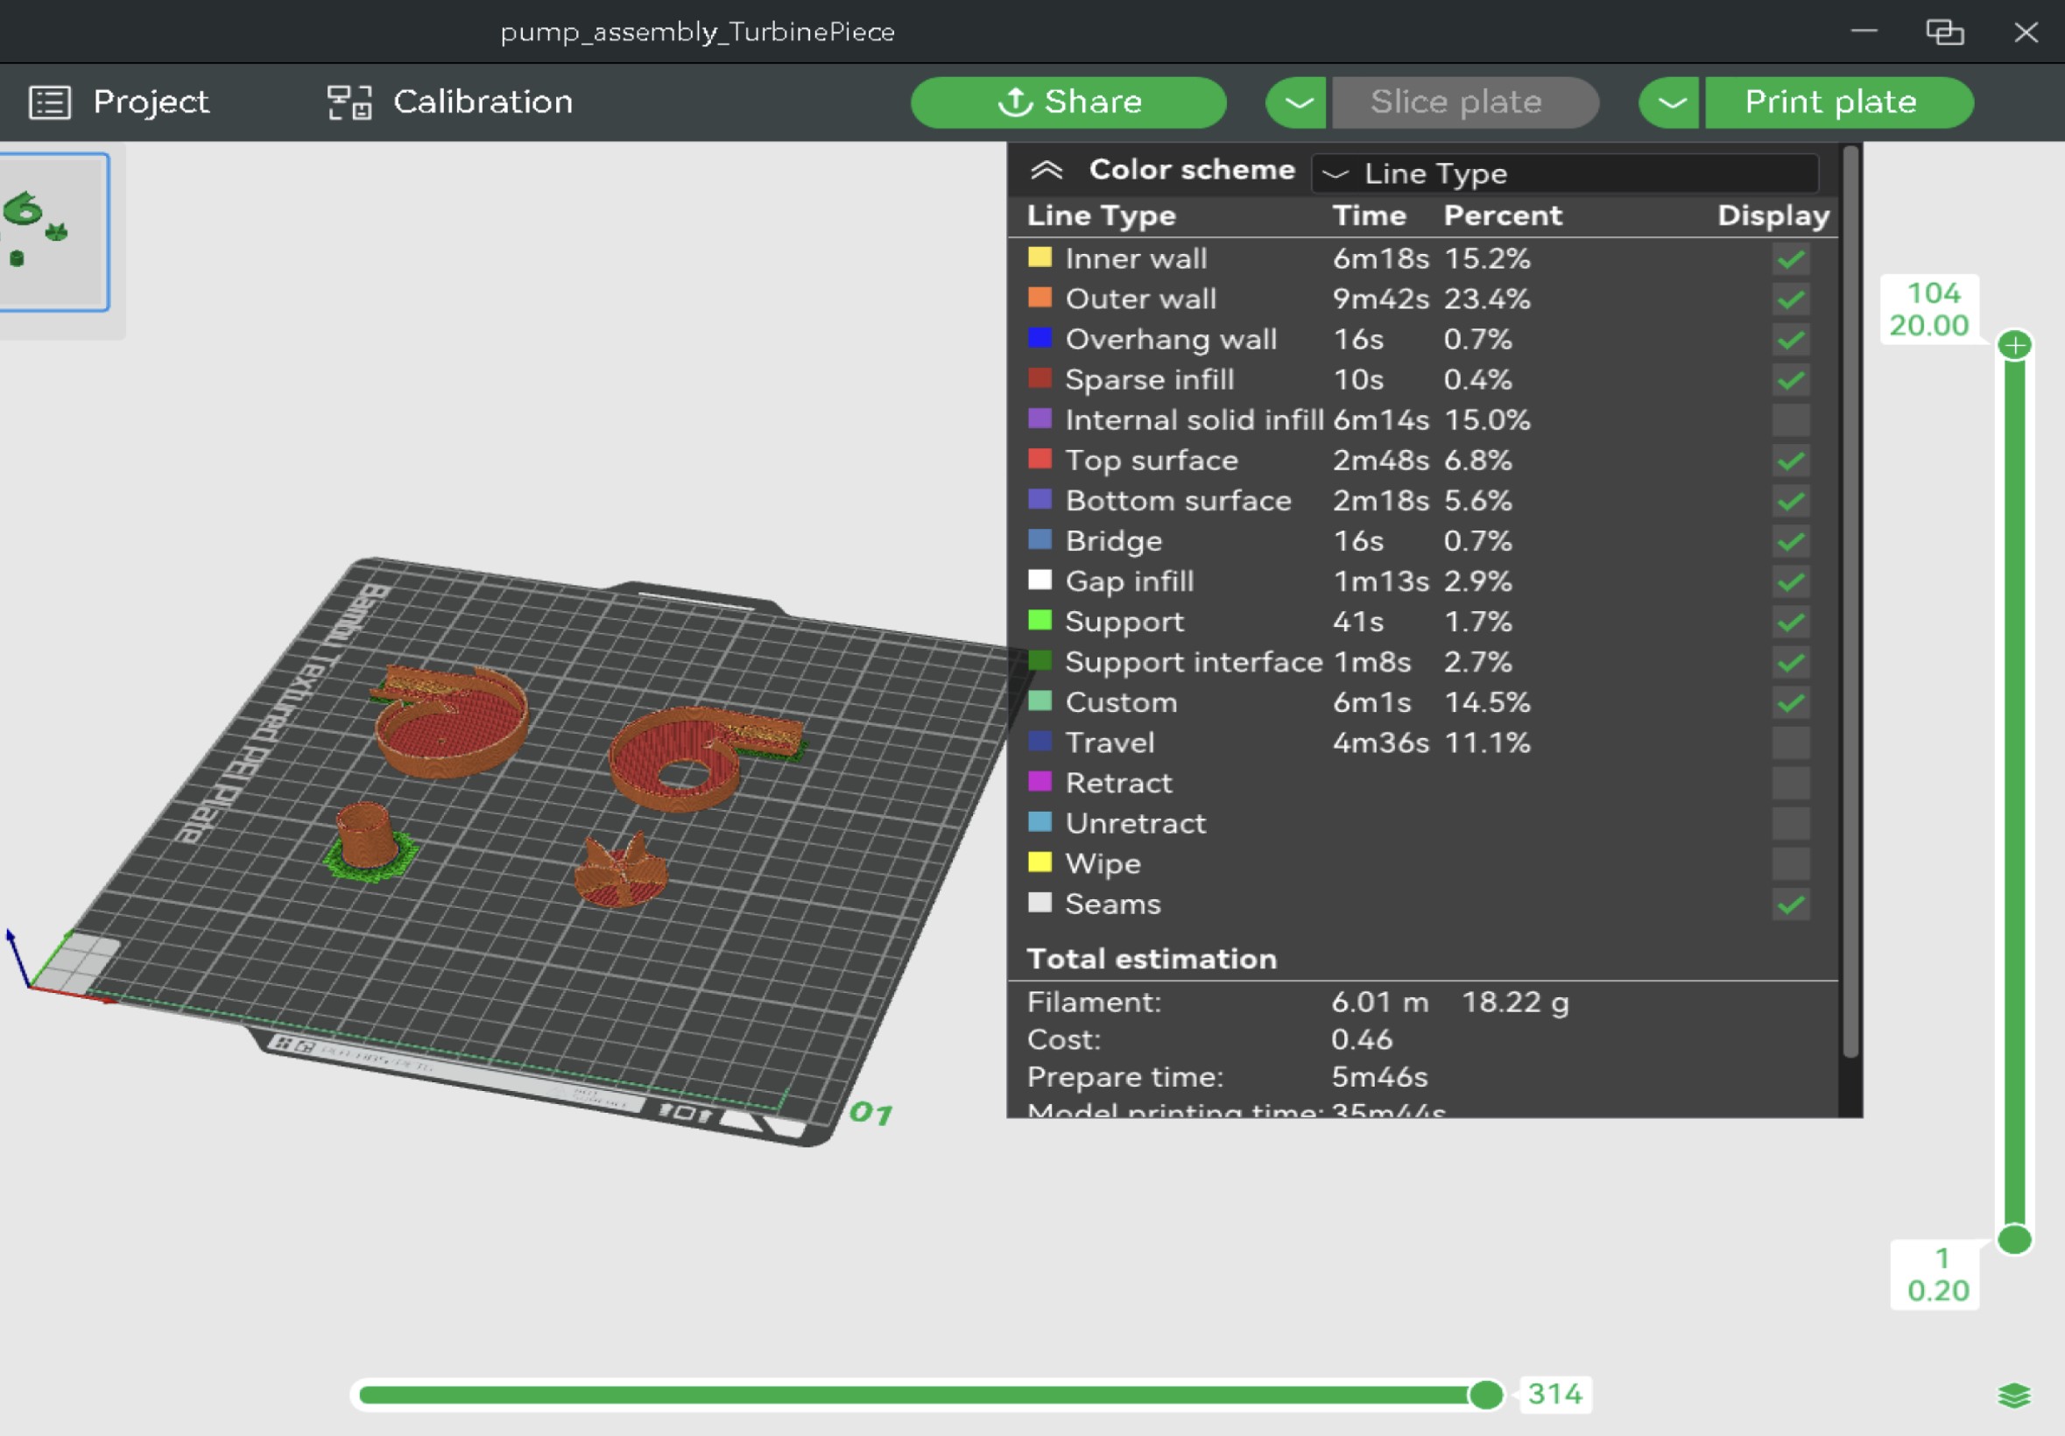Viewport: 2065px width, 1436px height.
Task: Click the Outer wall orange color swatch
Action: (1040, 298)
